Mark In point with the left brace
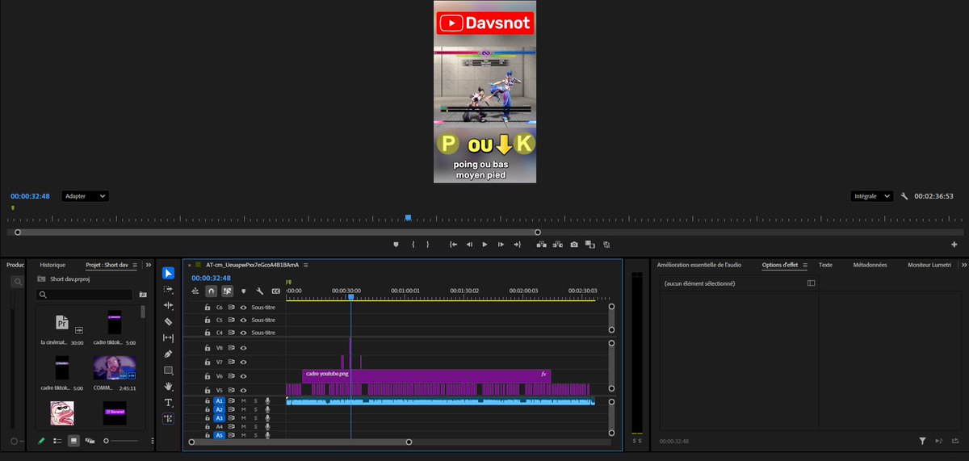Viewport: 969px width, 461px height. [x=413, y=244]
